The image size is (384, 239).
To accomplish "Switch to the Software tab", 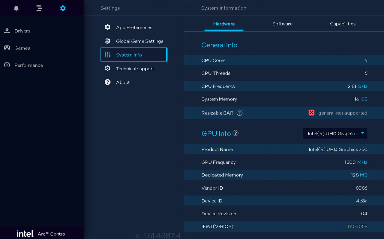I will point(282,24).
